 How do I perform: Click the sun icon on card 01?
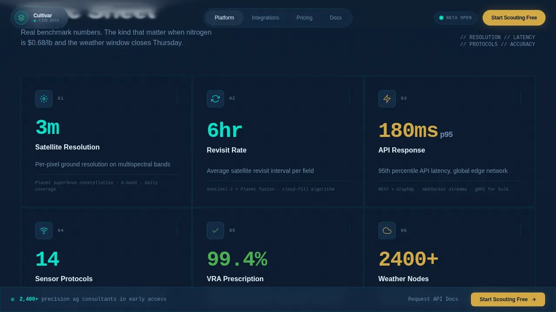pyautogui.click(x=44, y=99)
